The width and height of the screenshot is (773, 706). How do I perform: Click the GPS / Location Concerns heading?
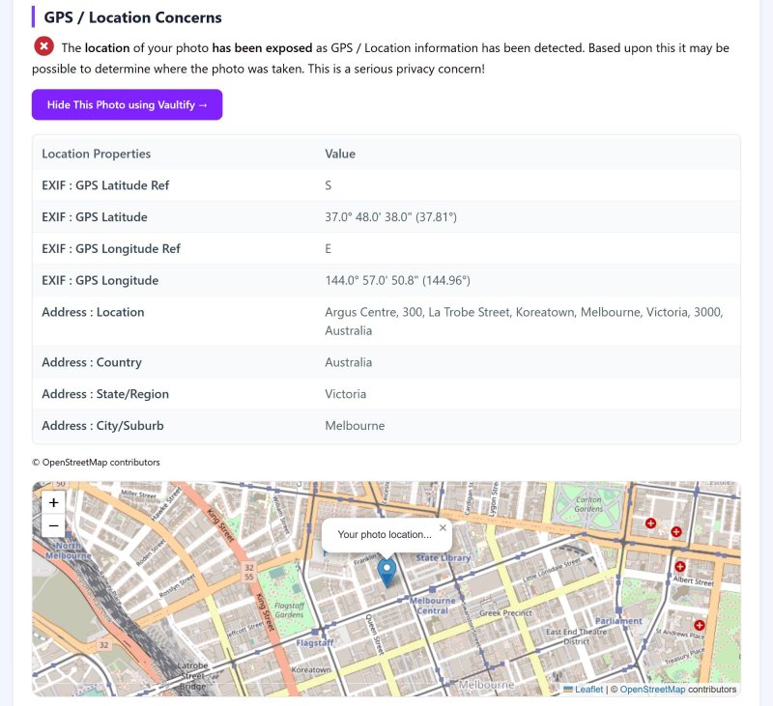[x=133, y=17]
